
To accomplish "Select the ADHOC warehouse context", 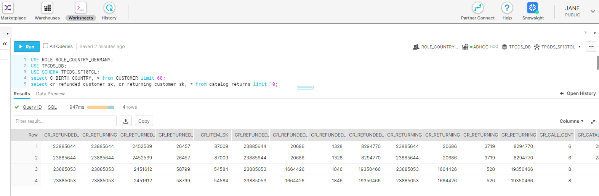I will coord(480,47).
